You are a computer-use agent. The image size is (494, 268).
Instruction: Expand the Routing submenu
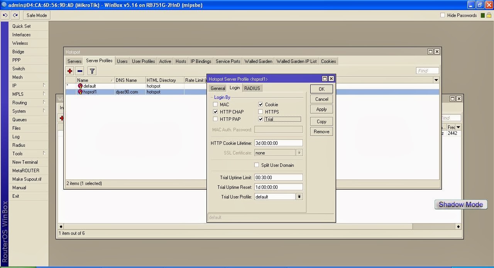pos(29,103)
